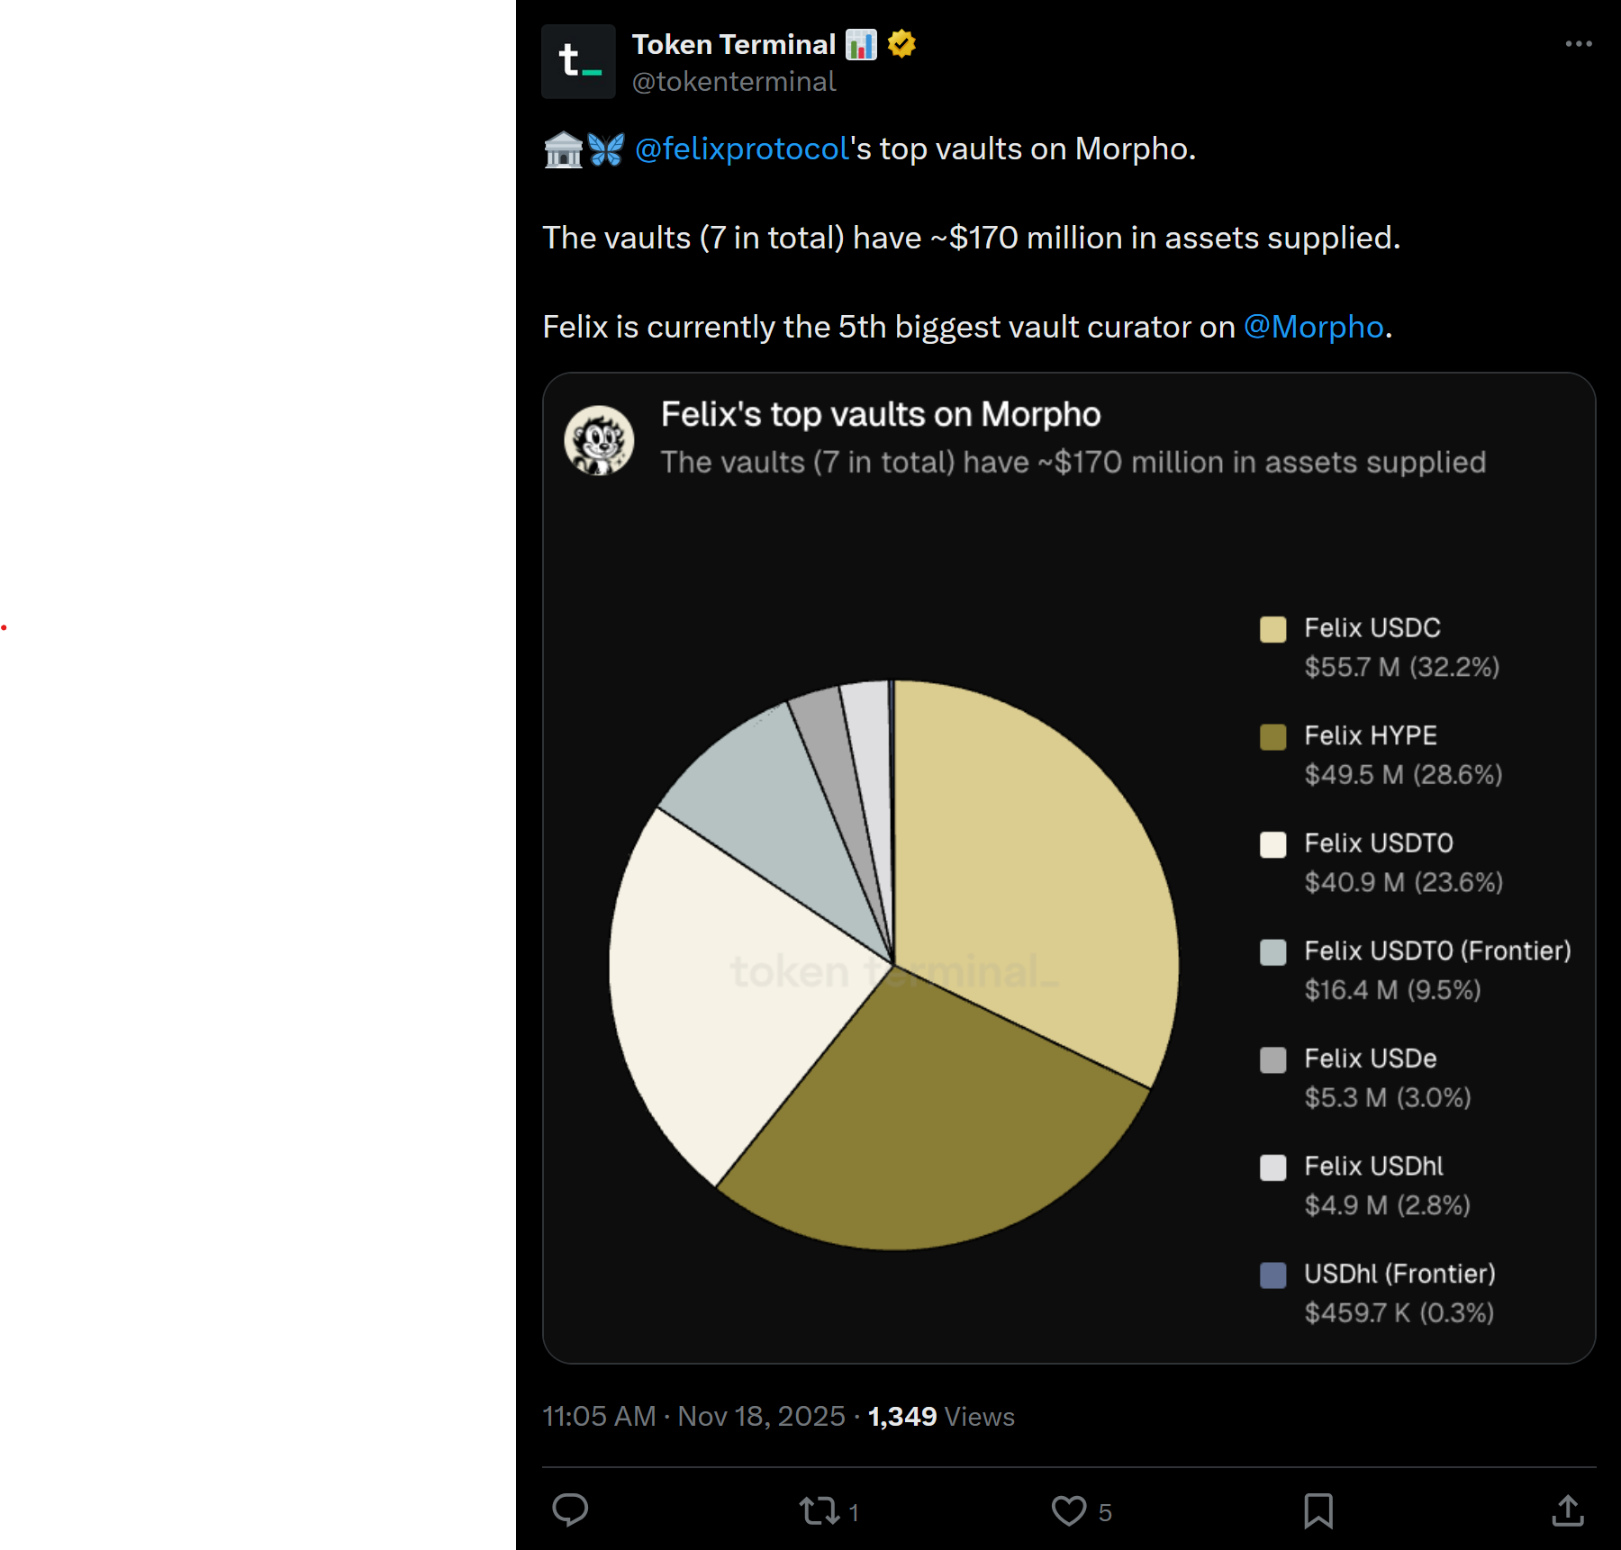Click the Felix USDT0 (Frontier) legend label
This screenshot has width=1621, height=1550.
pos(1437,951)
